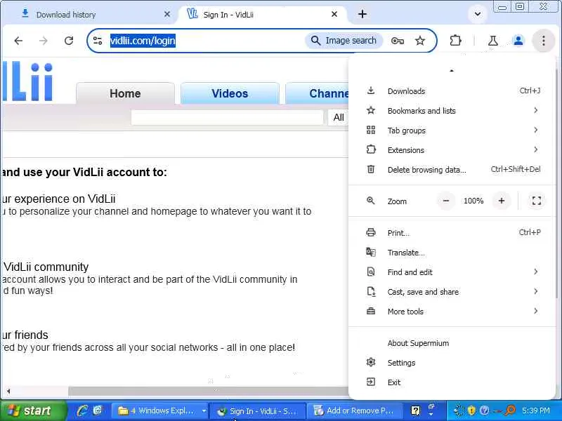Choose Translate from the menu
The width and height of the screenshot is (562, 421).
click(x=452, y=253)
